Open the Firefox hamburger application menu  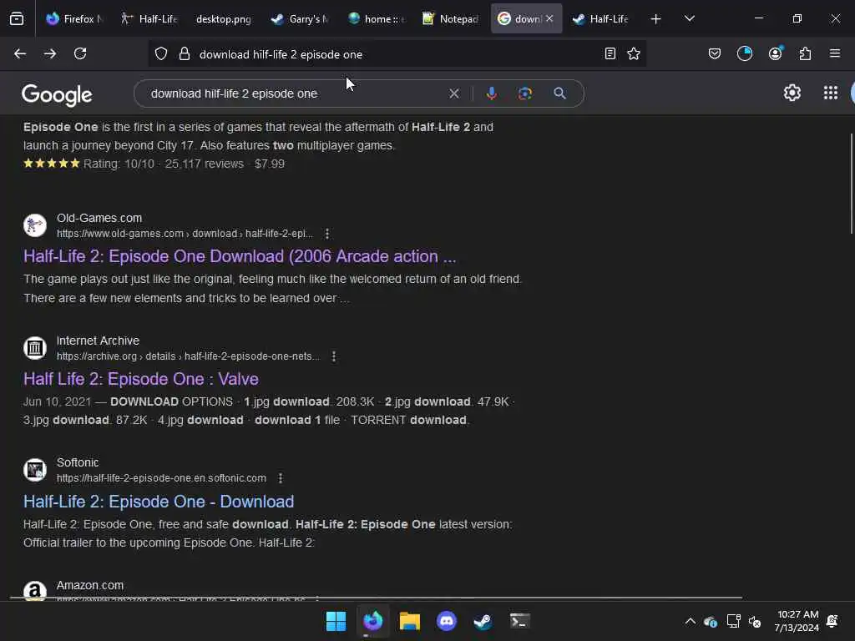(x=835, y=53)
